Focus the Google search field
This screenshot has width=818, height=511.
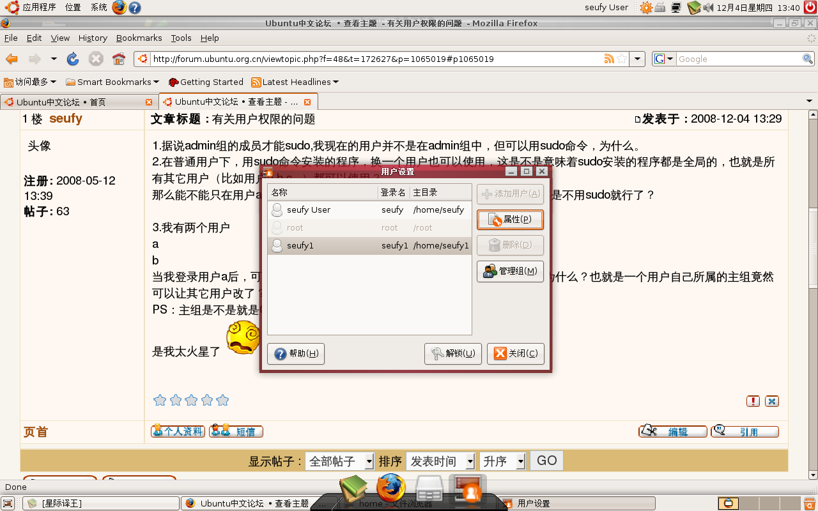(x=739, y=59)
